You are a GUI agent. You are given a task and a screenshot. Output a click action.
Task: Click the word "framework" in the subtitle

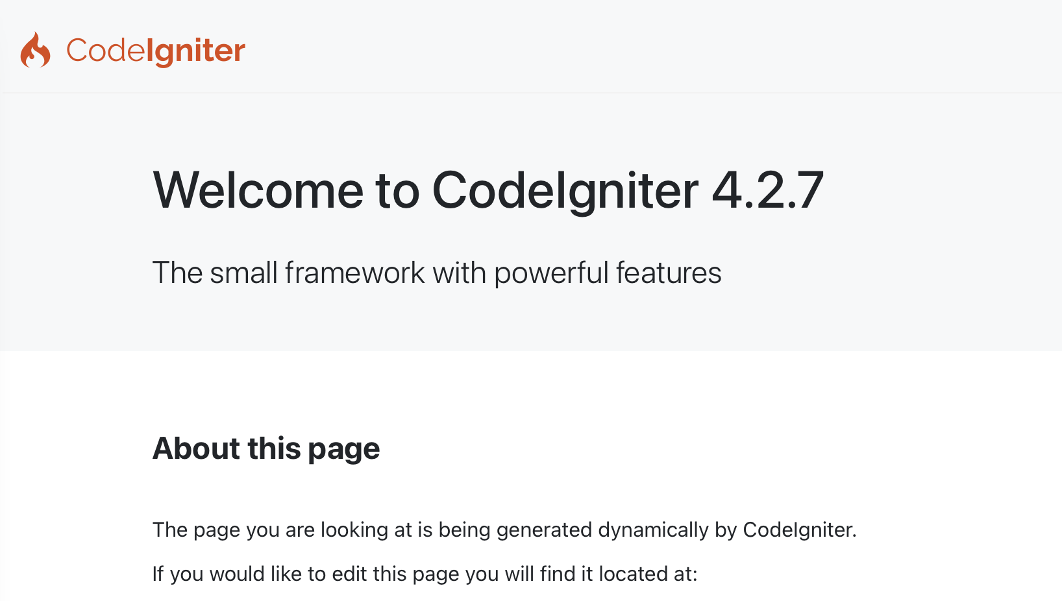point(354,273)
